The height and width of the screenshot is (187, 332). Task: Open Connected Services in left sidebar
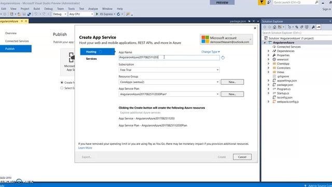(x=17, y=41)
